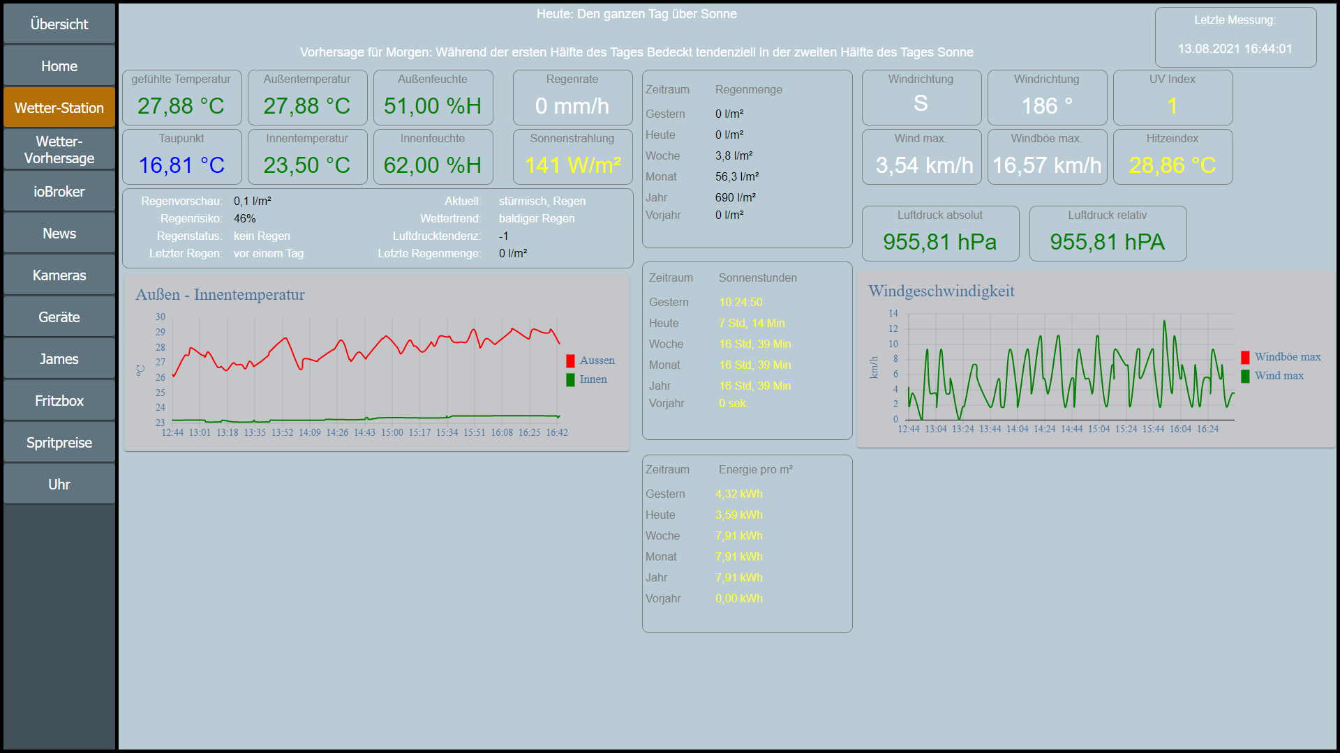Open the Übersicht menu item

pyautogui.click(x=59, y=24)
